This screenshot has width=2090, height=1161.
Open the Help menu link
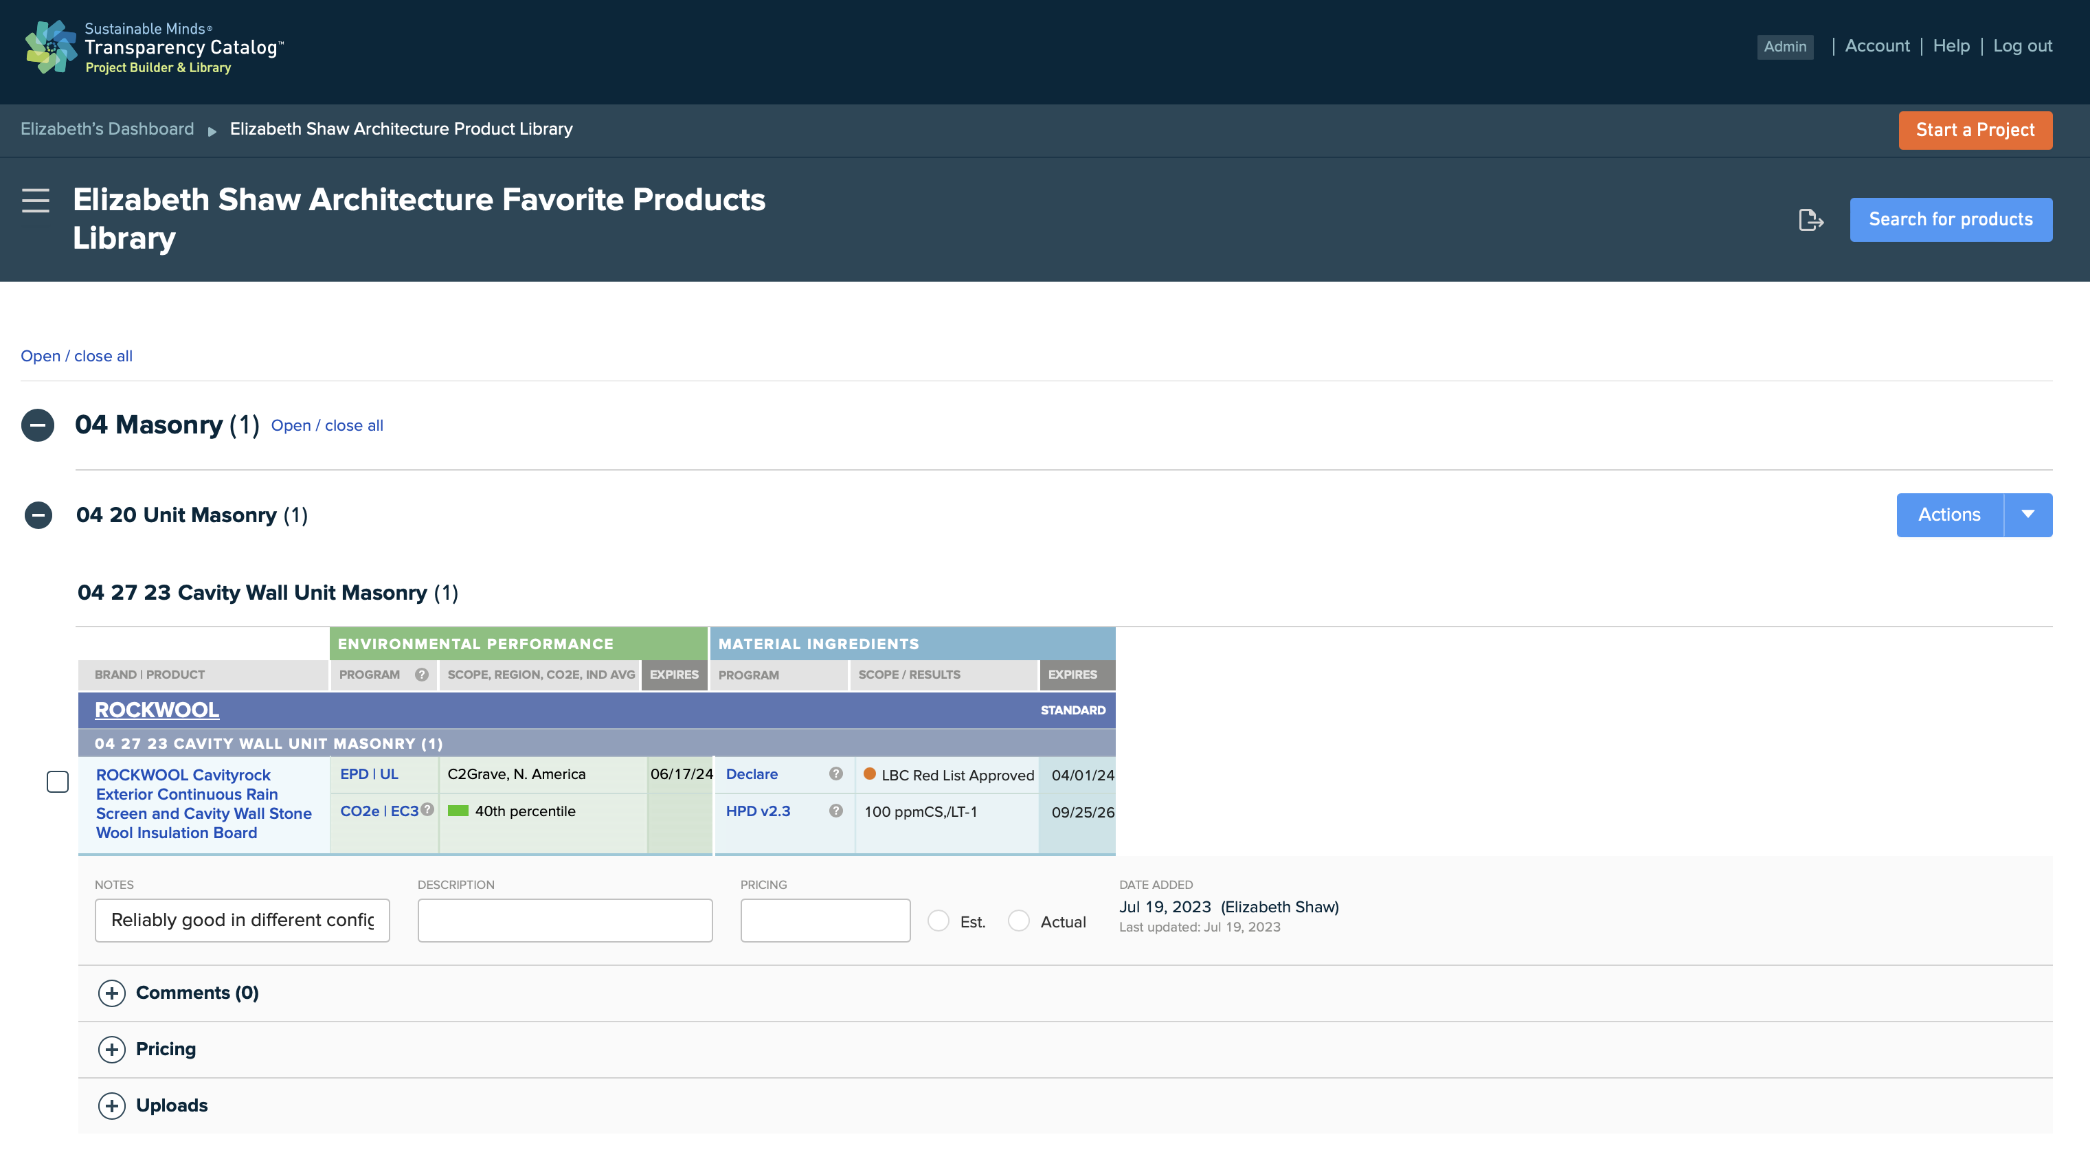coord(1951,46)
